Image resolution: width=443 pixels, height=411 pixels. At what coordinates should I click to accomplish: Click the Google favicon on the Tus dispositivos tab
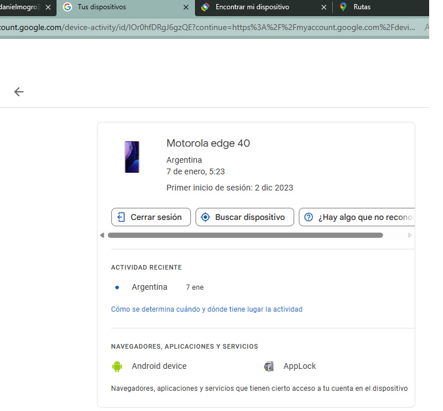67,7
